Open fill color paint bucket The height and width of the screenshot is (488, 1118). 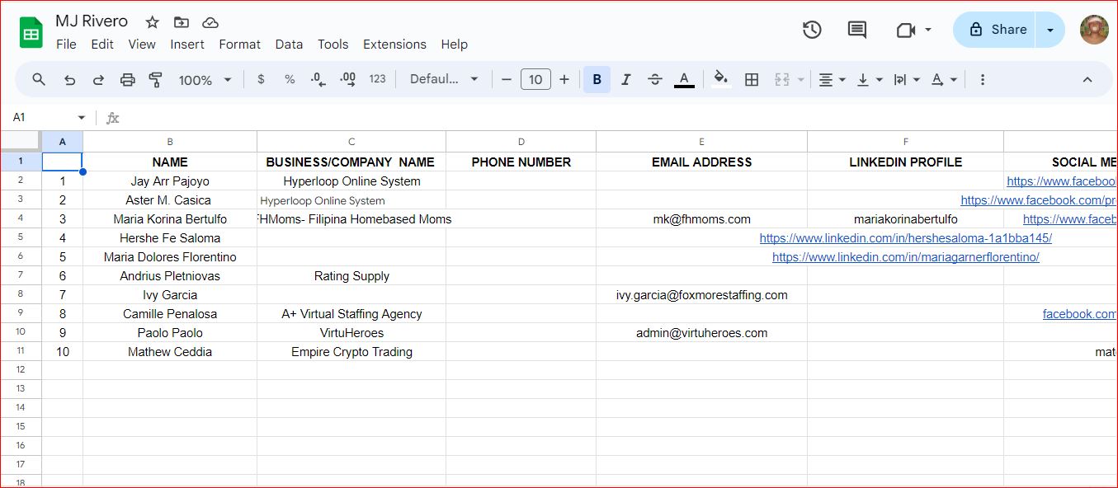(721, 79)
